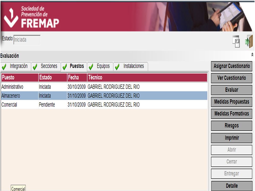Click the exit door icon

pyautogui.click(x=249, y=41)
